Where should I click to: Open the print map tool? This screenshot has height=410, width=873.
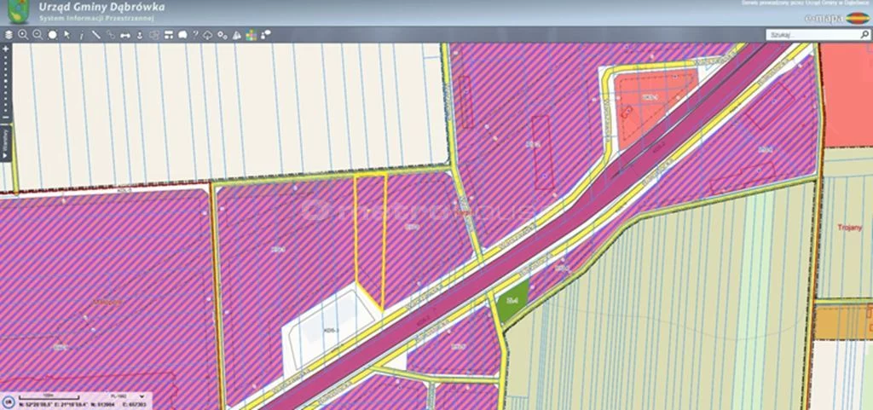click(x=169, y=34)
